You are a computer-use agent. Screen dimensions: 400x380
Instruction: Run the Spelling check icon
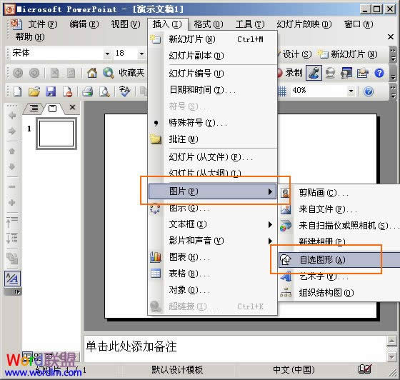pos(124,91)
